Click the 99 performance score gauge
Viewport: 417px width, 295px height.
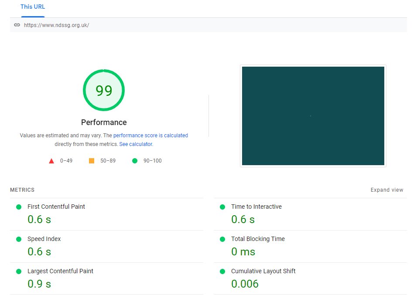[x=104, y=90]
